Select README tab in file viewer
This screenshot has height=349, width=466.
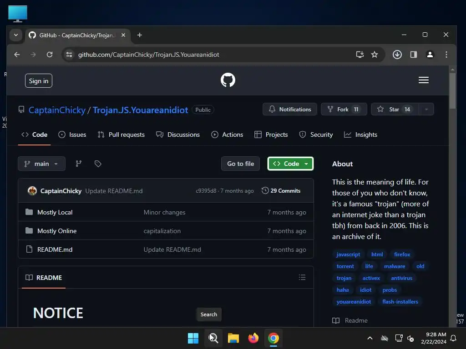click(44, 278)
